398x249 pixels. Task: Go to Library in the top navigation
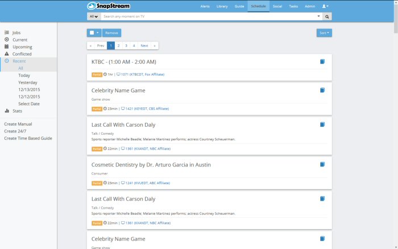222,6
